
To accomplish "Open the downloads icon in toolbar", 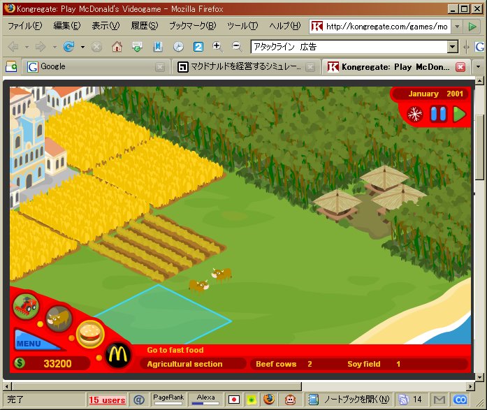I will 137,47.
